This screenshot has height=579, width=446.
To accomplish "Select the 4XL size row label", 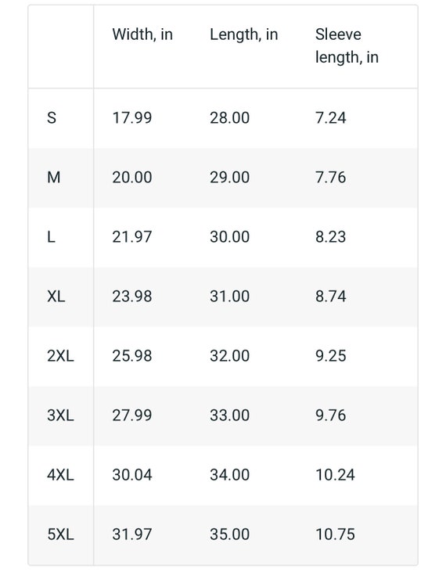I will 60,475.
